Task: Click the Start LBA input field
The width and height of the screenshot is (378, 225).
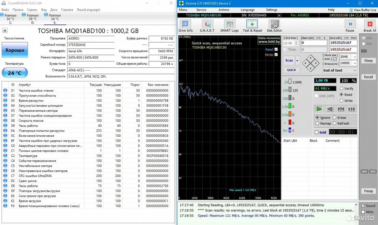Action: [314, 43]
